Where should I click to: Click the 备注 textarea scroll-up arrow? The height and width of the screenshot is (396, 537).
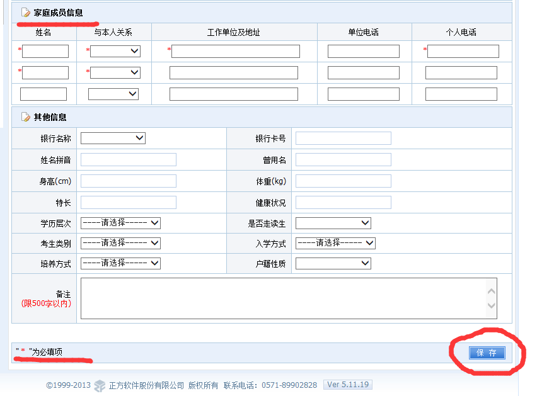(492, 291)
